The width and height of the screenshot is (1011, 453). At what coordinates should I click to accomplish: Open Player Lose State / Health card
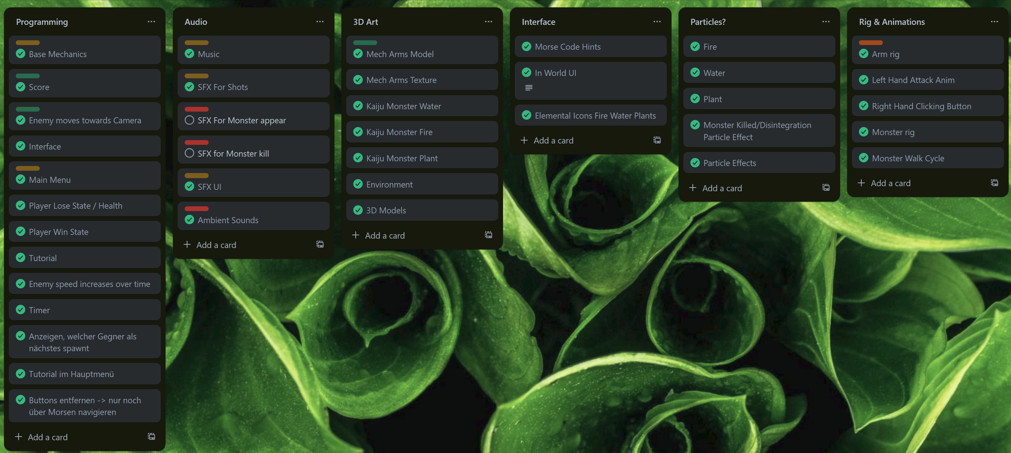[x=84, y=205]
